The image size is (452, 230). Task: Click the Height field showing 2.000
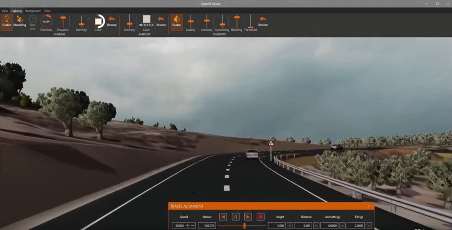point(277,226)
